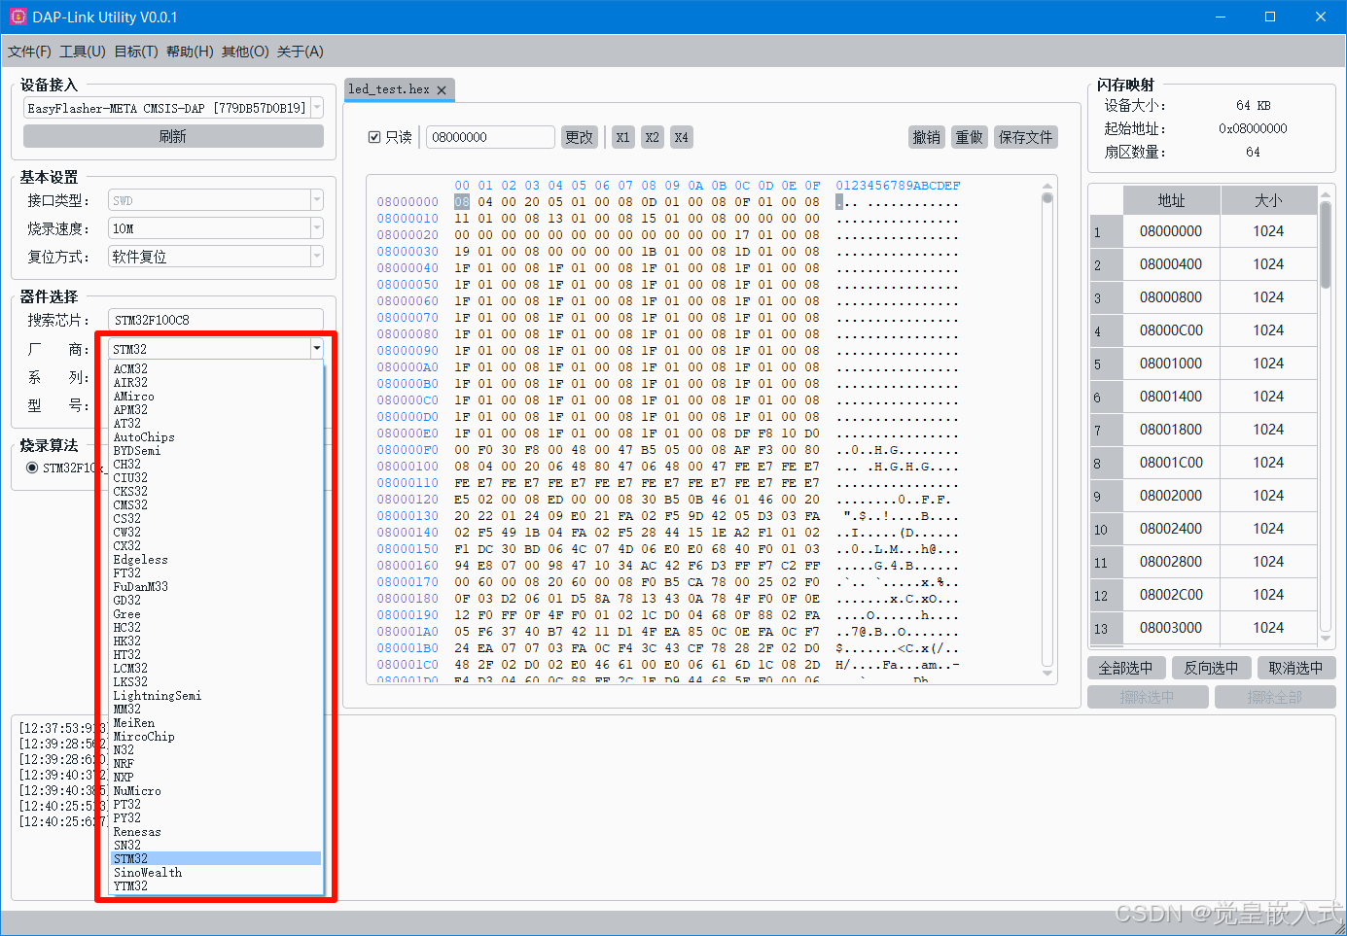Click the 全部选中 select all button
This screenshot has height=936, width=1347.
1125,668
